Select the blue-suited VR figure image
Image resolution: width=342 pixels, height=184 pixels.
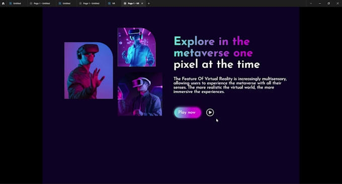tap(137, 47)
